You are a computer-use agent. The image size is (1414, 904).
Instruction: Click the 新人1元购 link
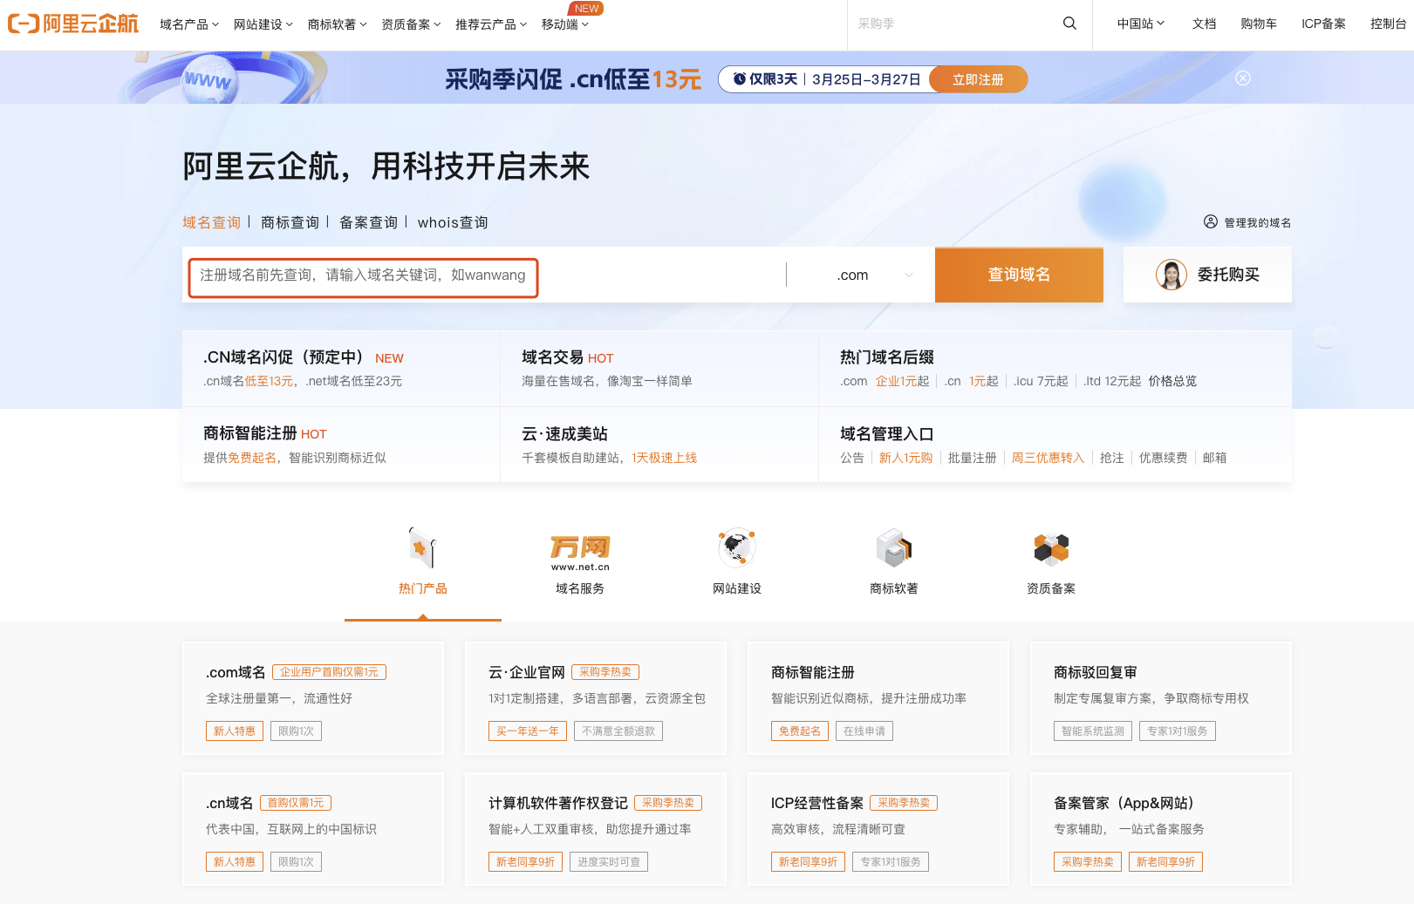point(905,458)
